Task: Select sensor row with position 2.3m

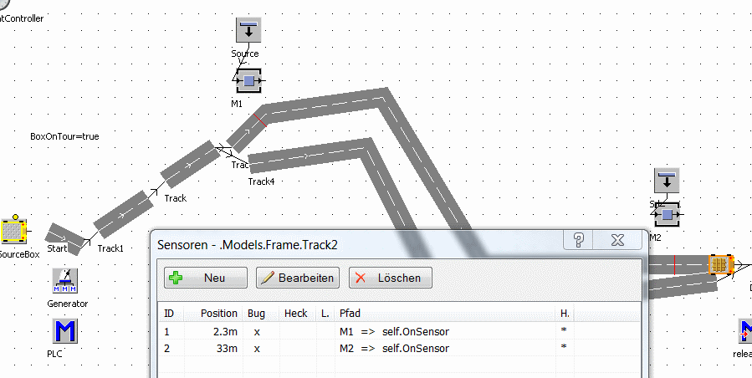Action: tap(360, 331)
